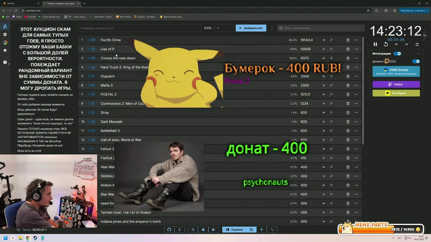The height and width of the screenshot is (242, 431).
Task: Connect the Twitch integration button
Action: tap(396, 84)
